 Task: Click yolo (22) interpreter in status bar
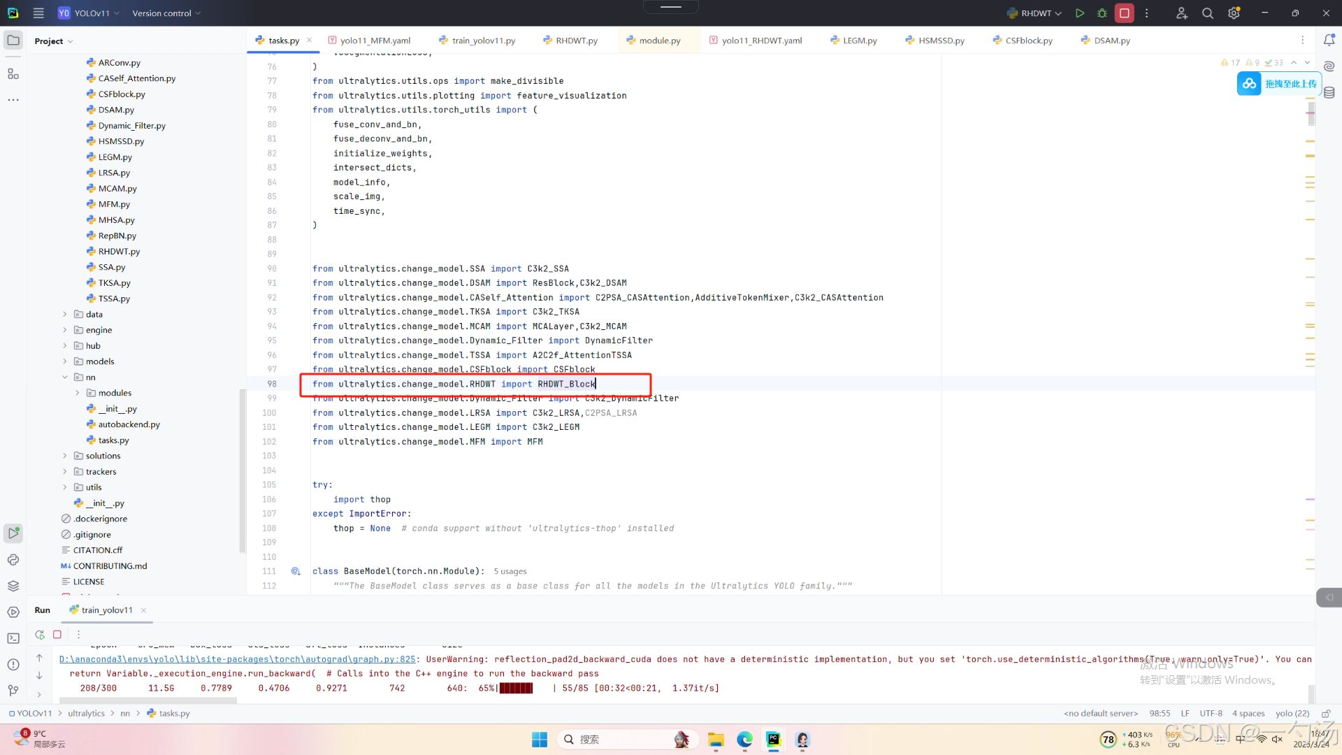[1292, 714]
